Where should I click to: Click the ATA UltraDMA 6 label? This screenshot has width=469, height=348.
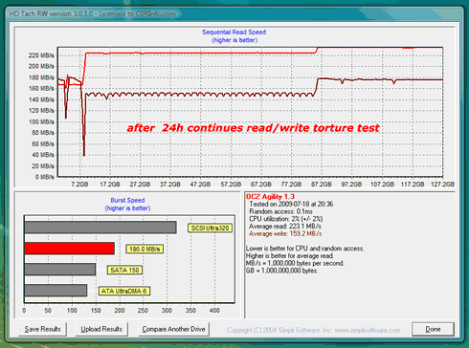coord(124,291)
